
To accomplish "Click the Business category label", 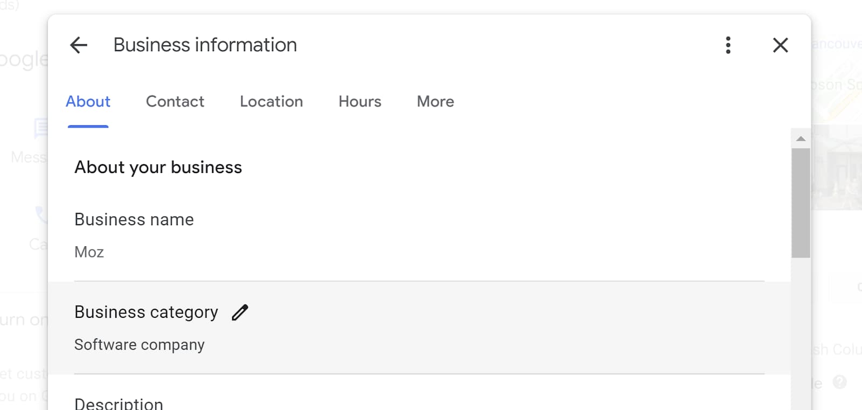I will pyautogui.click(x=146, y=312).
